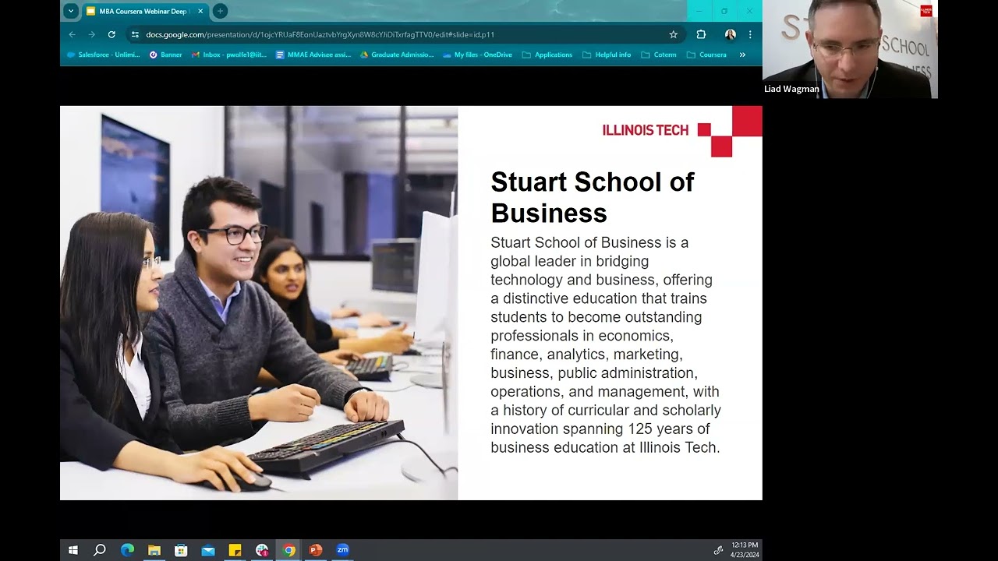
Task: Open Zoom from the taskbar
Action: (x=342, y=550)
